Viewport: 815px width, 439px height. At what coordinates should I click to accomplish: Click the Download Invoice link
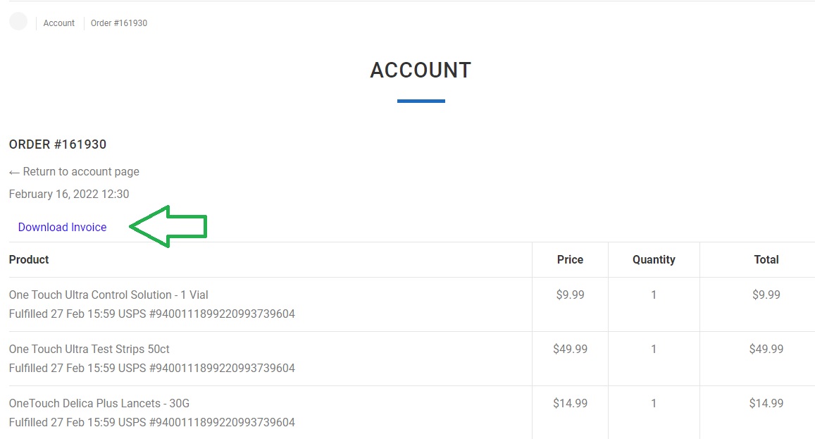pos(62,227)
